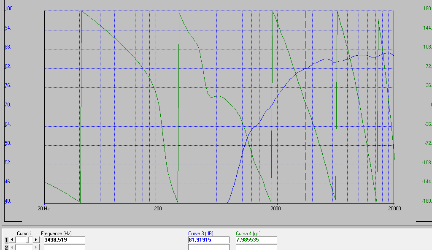
Task: Click the '1' cursor row label
Action: (6, 240)
